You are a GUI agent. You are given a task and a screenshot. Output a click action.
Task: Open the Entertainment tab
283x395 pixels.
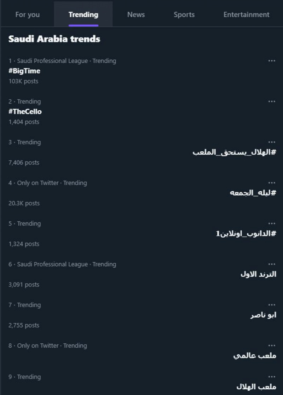246,14
